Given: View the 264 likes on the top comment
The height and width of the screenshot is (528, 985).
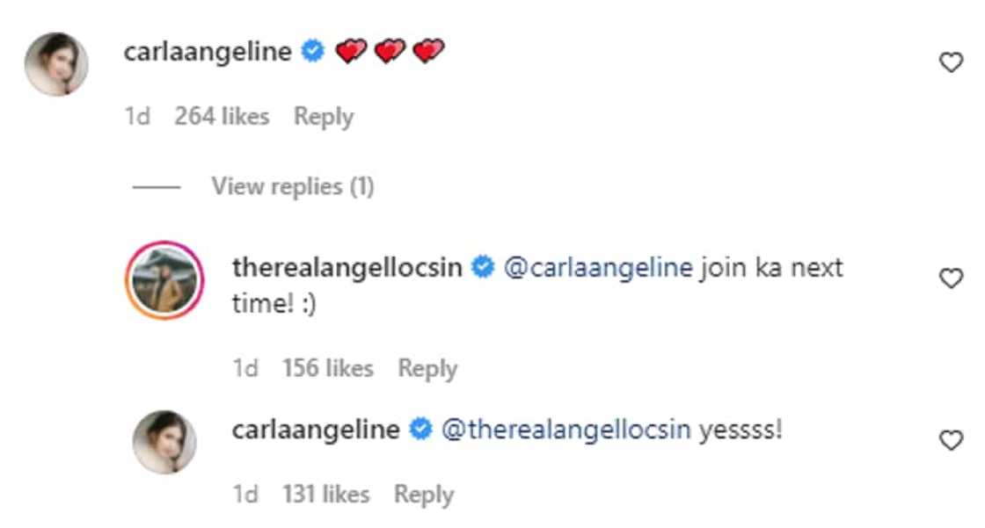Looking at the screenshot, I should [222, 115].
